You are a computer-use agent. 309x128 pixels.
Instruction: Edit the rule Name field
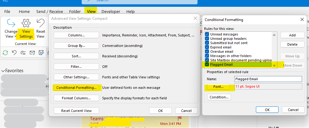tap(268, 79)
